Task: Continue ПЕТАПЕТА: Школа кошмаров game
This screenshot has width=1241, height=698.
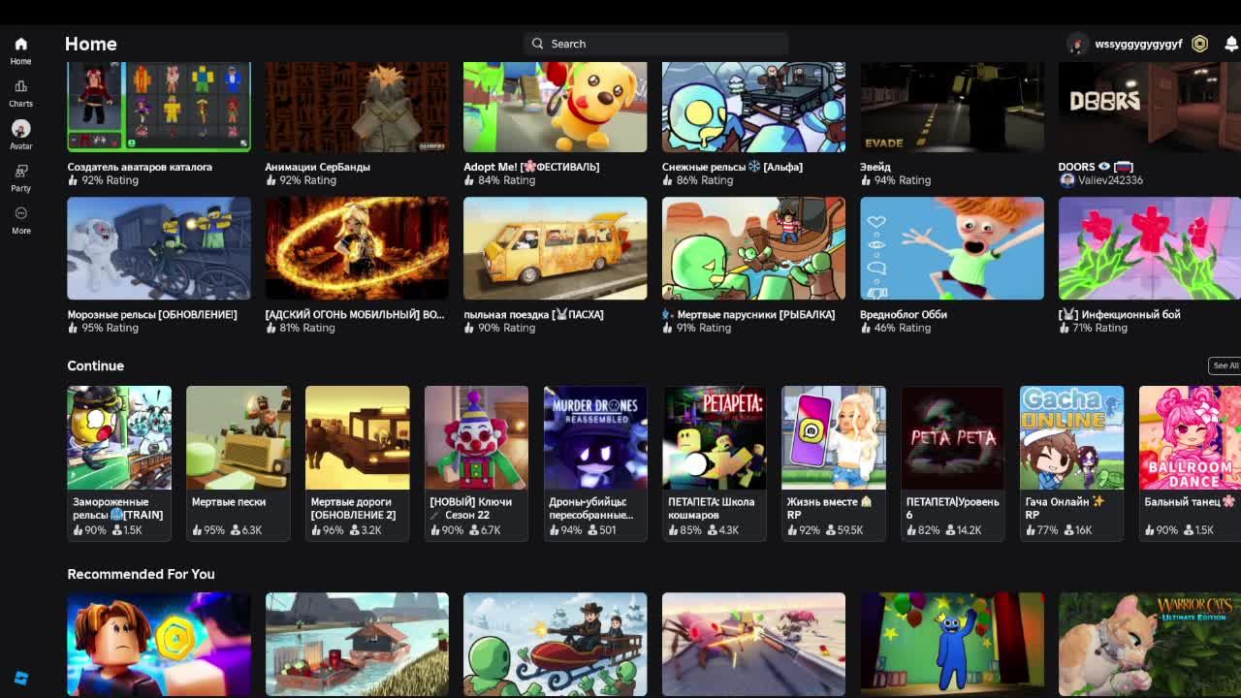Action: pyautogui.click(x=715, y=462)
